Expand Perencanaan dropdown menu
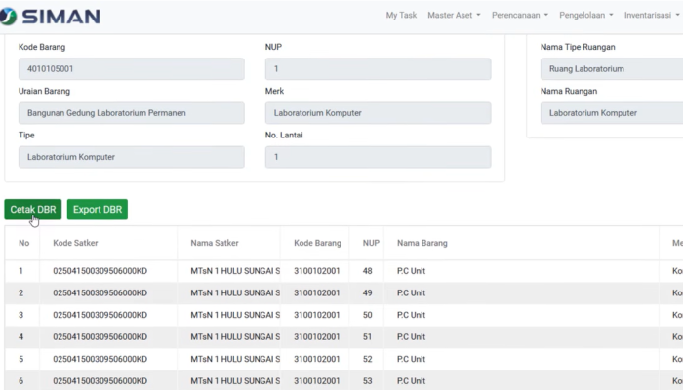 click(x=520, y=16)
